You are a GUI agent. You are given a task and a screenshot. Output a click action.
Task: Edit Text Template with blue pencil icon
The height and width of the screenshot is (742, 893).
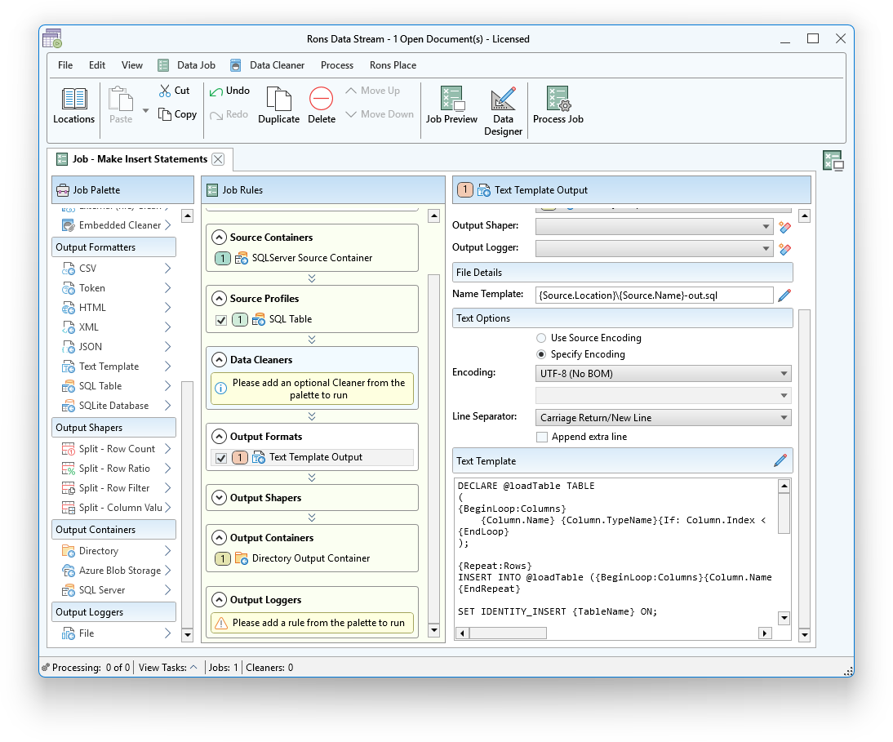[x=780, y=460]
